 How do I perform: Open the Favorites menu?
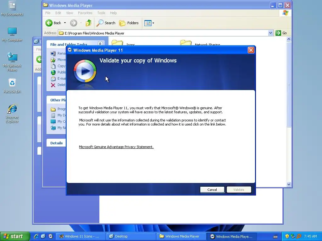coord(85,13)
